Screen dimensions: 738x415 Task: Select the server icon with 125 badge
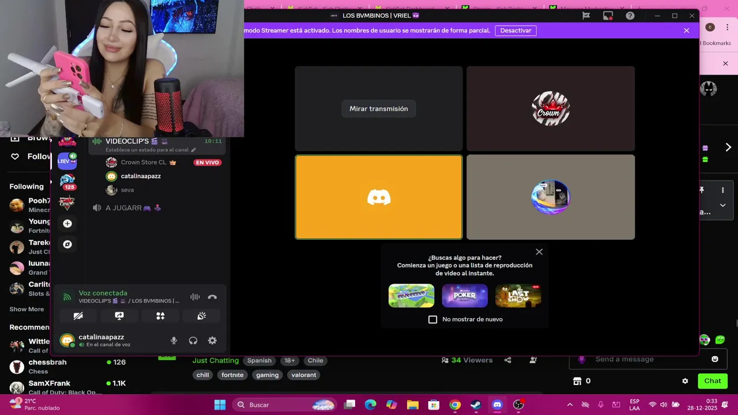tap(67, 182)
